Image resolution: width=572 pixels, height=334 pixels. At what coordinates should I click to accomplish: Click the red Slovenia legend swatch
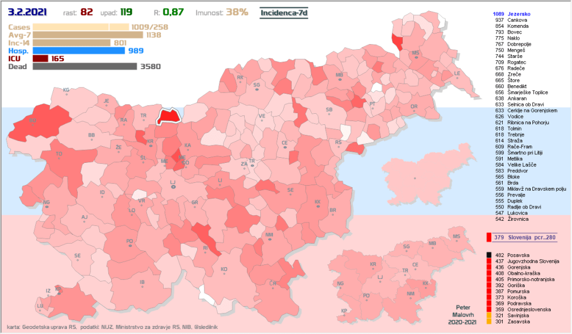coord(489,238)
